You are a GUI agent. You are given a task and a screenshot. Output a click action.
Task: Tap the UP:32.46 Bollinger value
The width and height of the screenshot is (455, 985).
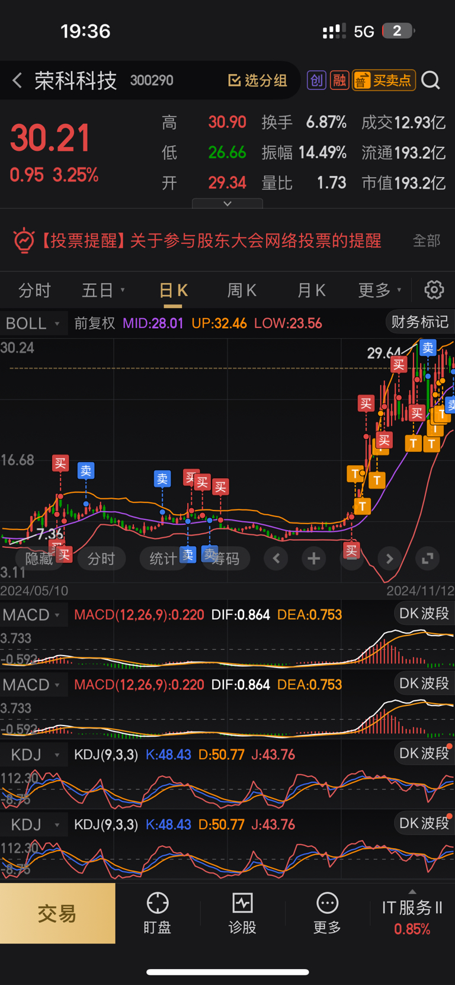pyautogui.click(x=219, y=323)
